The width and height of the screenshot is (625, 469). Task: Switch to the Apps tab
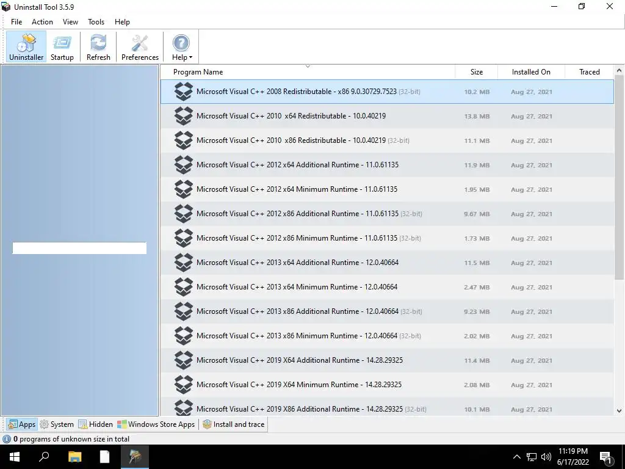coord(22,424)
